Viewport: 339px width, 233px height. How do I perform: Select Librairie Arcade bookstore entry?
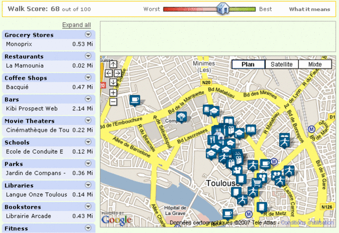pos(49,216)
